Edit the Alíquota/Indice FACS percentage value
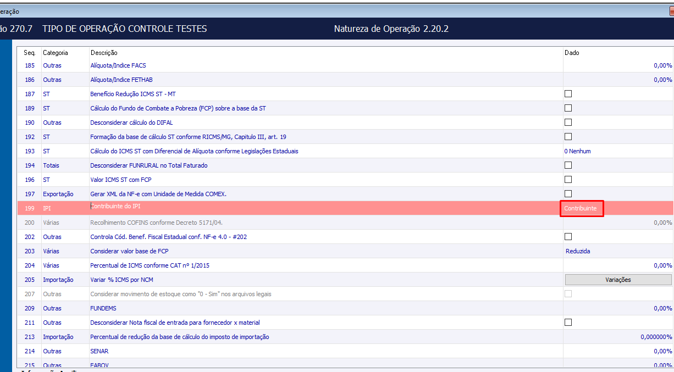Image resolution: width=674 pixels, height=372 pixels. (x=662, y=65)
